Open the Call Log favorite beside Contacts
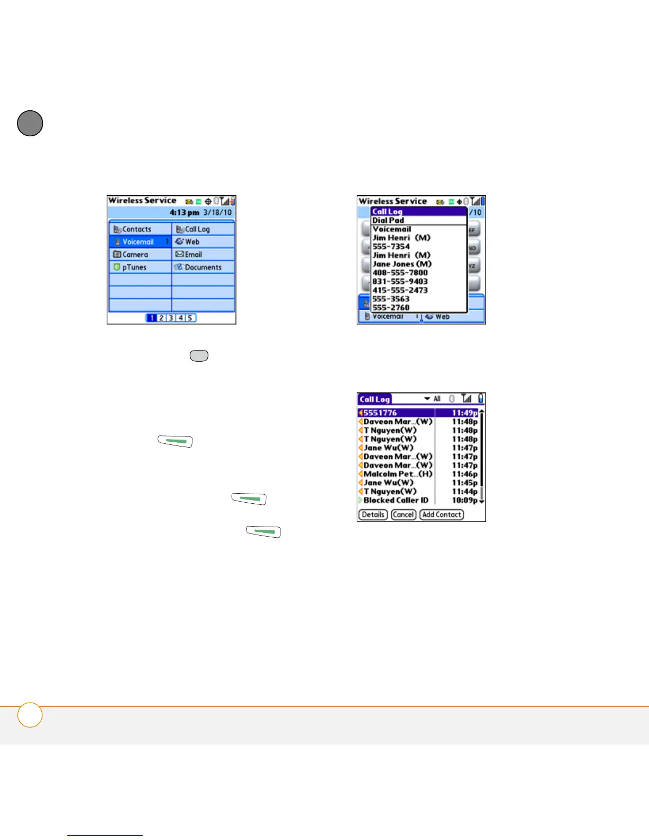This screenshot has height=840, width=649. (204, 229)
